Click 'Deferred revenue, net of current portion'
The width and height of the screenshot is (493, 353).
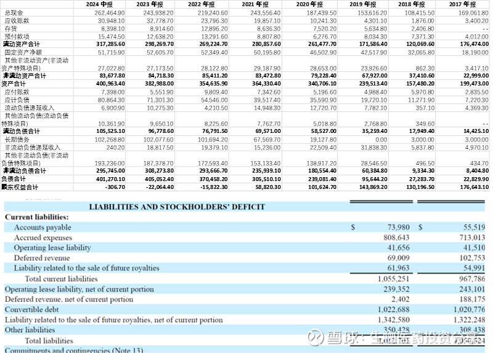tap(69, 299)
